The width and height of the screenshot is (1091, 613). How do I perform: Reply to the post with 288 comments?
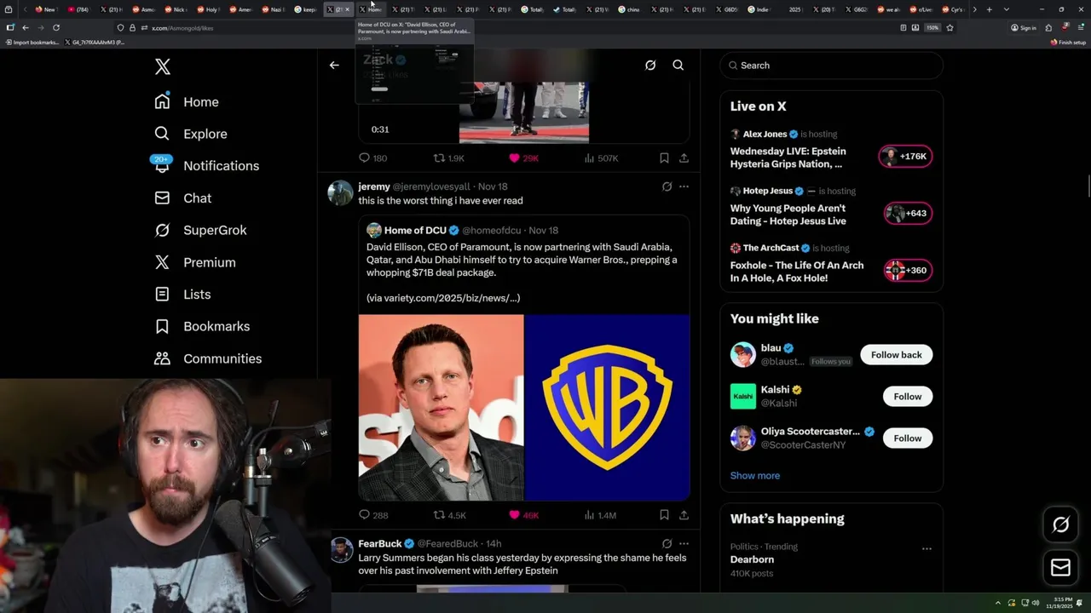pyautogui.click(x=372, y=515)
